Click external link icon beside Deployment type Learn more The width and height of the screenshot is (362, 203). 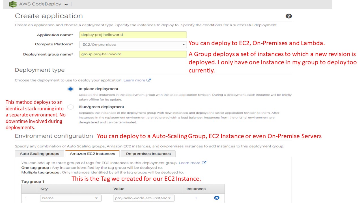(149, 80)
